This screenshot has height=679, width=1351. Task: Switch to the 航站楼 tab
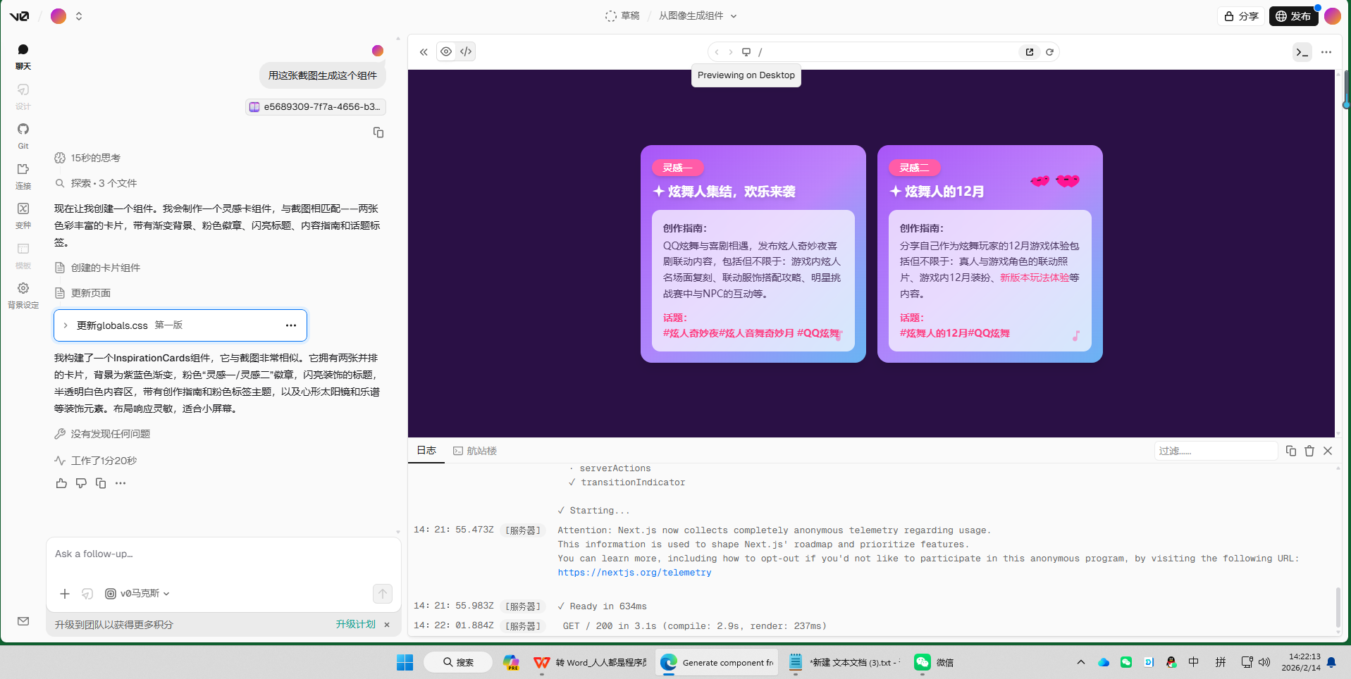point(482,451)
